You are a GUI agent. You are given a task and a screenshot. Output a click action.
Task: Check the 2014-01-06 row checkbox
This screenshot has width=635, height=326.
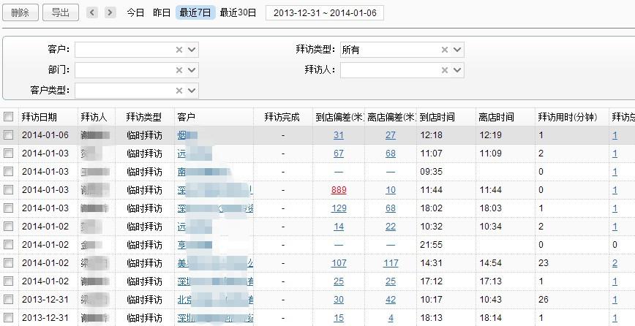pyautogui.click(x=8, y=135)
